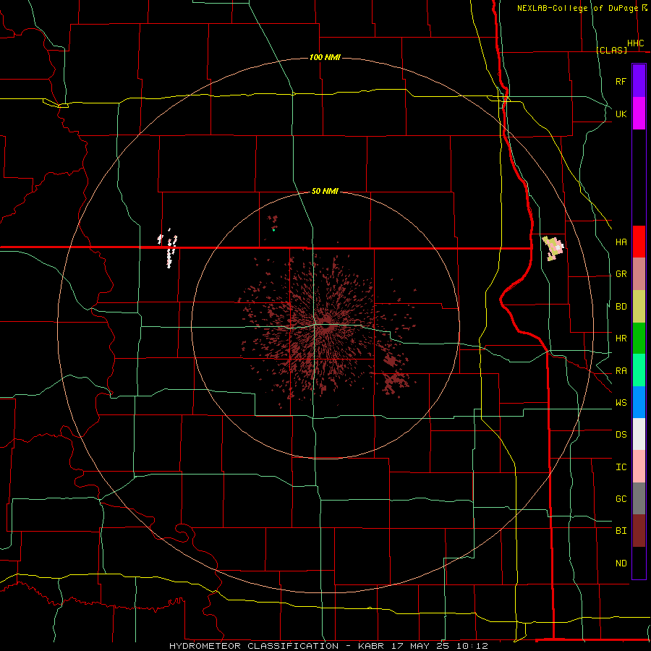
Task: Click the GR legend label text
Action: pyautogui.click(x=621, y=274)
